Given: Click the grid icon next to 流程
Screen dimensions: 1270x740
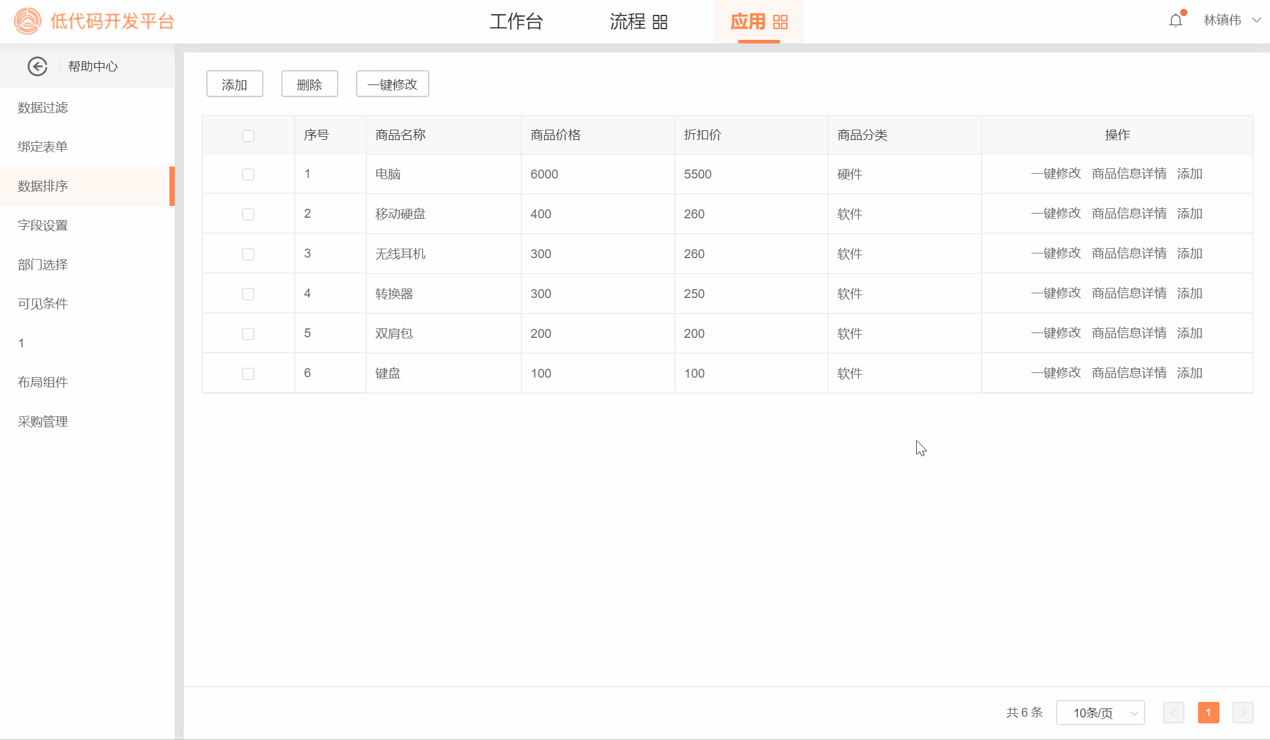Looking at the screenshot, I should 660,22.
